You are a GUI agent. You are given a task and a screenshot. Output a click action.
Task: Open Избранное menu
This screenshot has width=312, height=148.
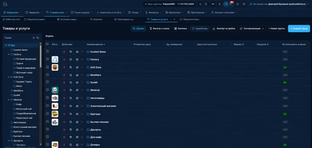click(x=12, y=12)
